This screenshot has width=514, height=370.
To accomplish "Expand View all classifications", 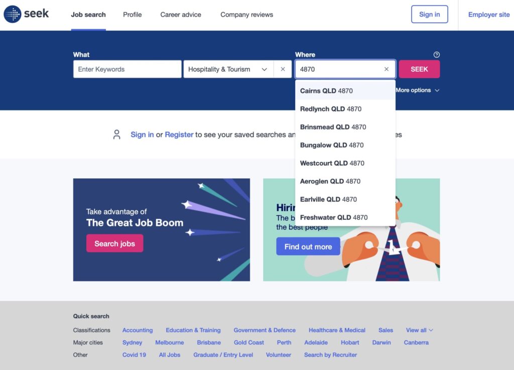I will pyautogui.click(x=419, y=330).
